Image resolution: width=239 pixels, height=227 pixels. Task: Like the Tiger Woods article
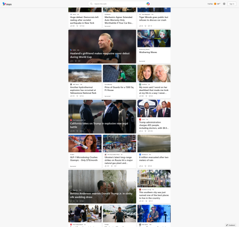point(140,26)
